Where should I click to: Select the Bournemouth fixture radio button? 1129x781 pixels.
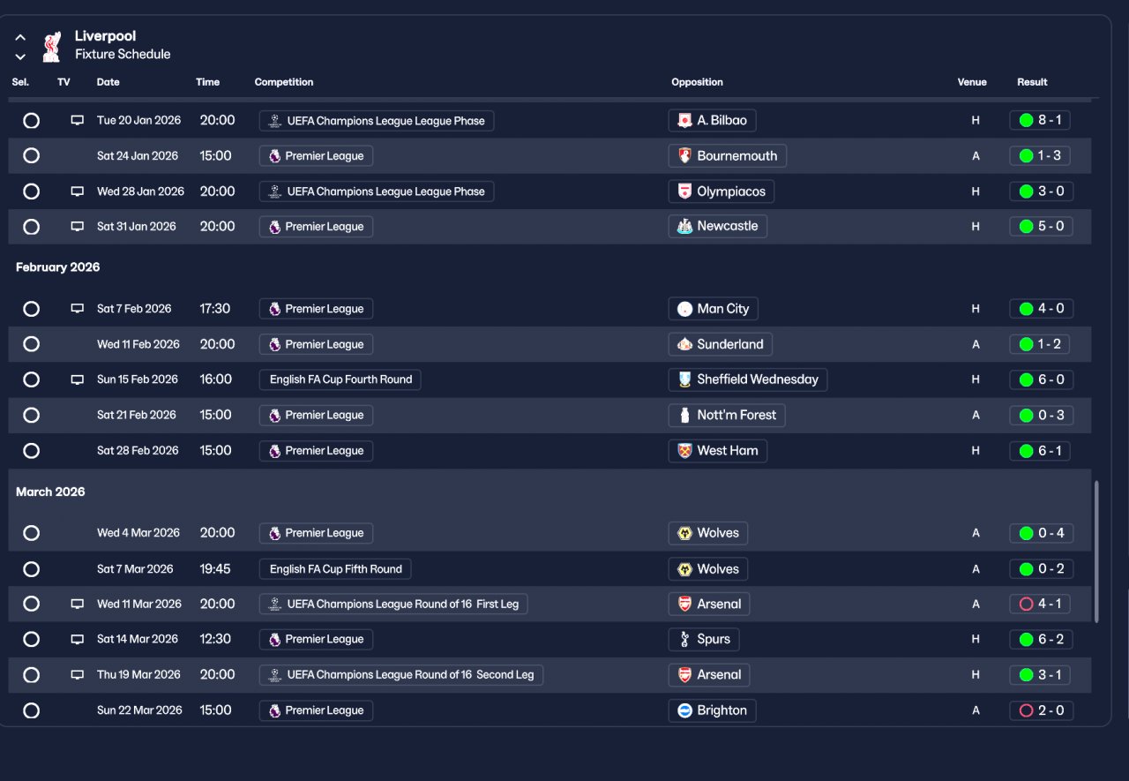click(x=32, y=156)
